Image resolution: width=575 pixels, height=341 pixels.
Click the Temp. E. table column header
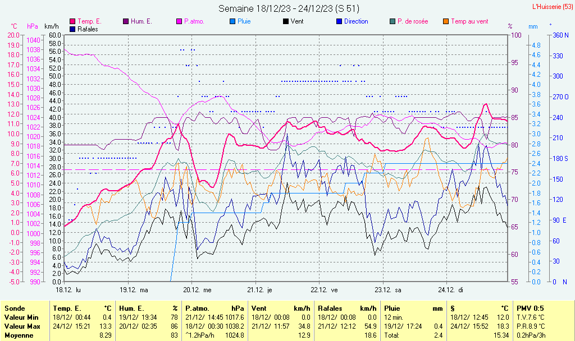pos(67,308)
